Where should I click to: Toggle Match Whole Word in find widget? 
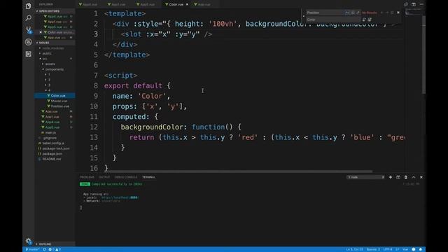353,13
